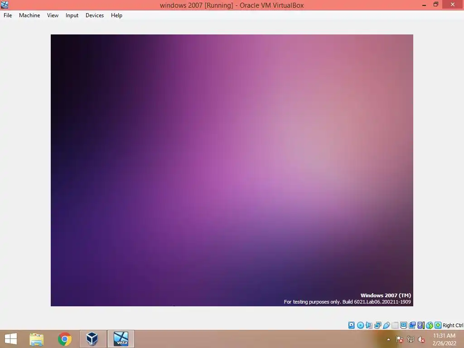Image resolution: width=464 pixels, height=348 pixels.
Task: Click the VirtualBox title bar window icon
Action: pyautogui.click(x=5, y=5)
